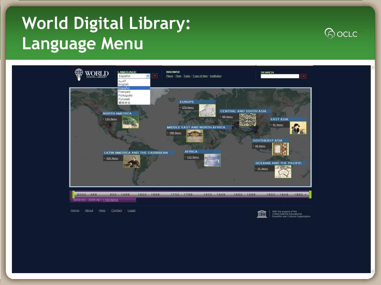Open Oceania and the Pacific 31 items link
381x285 pixels.
pyautogui.click(x=263, y=169)
